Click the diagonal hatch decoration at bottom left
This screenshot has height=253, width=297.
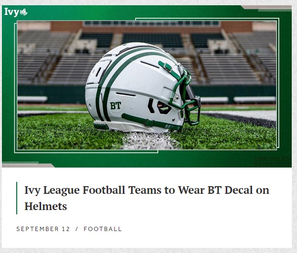tap(20, 163)
